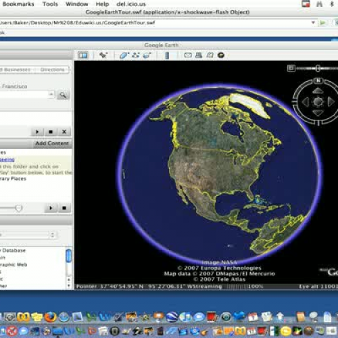This screenshot has width=338, height=338.
Task: Play the Places tour
Action: coord(51,208)
